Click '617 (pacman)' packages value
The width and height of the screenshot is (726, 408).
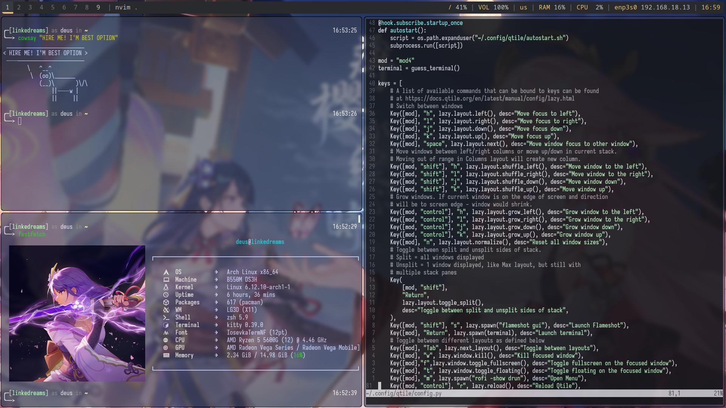pos(245,302)
